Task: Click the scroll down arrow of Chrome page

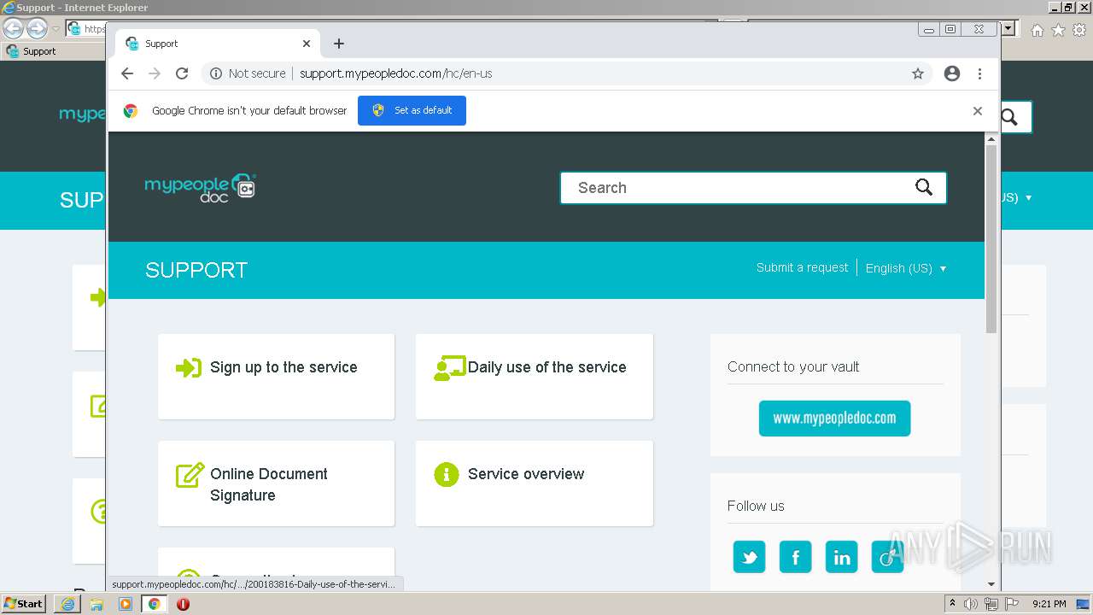Action: pyautogui.click(x=991, y=584)
